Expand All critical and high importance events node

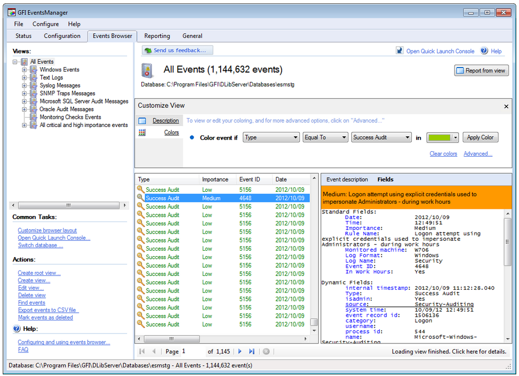[x=24, y=125]
